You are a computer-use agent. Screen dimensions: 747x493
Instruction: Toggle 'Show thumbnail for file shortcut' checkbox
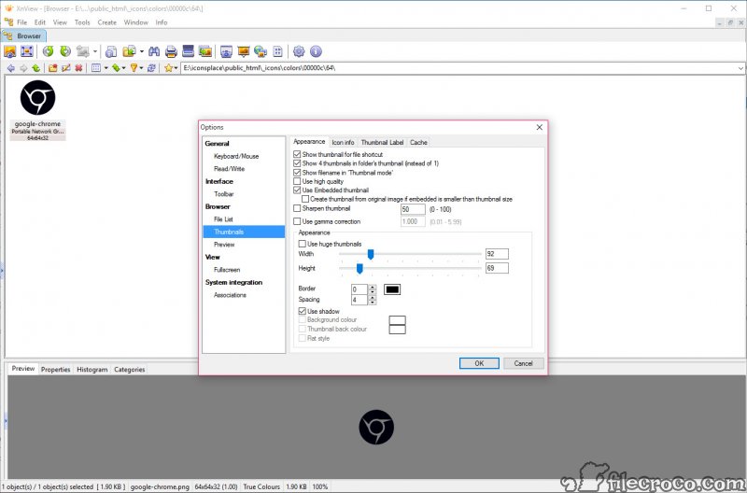pyautogui.click(x=297, y=154)
